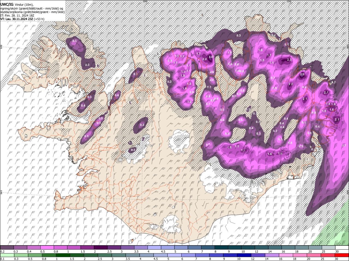The height and width of the screenshot is (261, 349).
Task: Click the 1.9 precipitation value on the map
Action: (x=333, y=104)
